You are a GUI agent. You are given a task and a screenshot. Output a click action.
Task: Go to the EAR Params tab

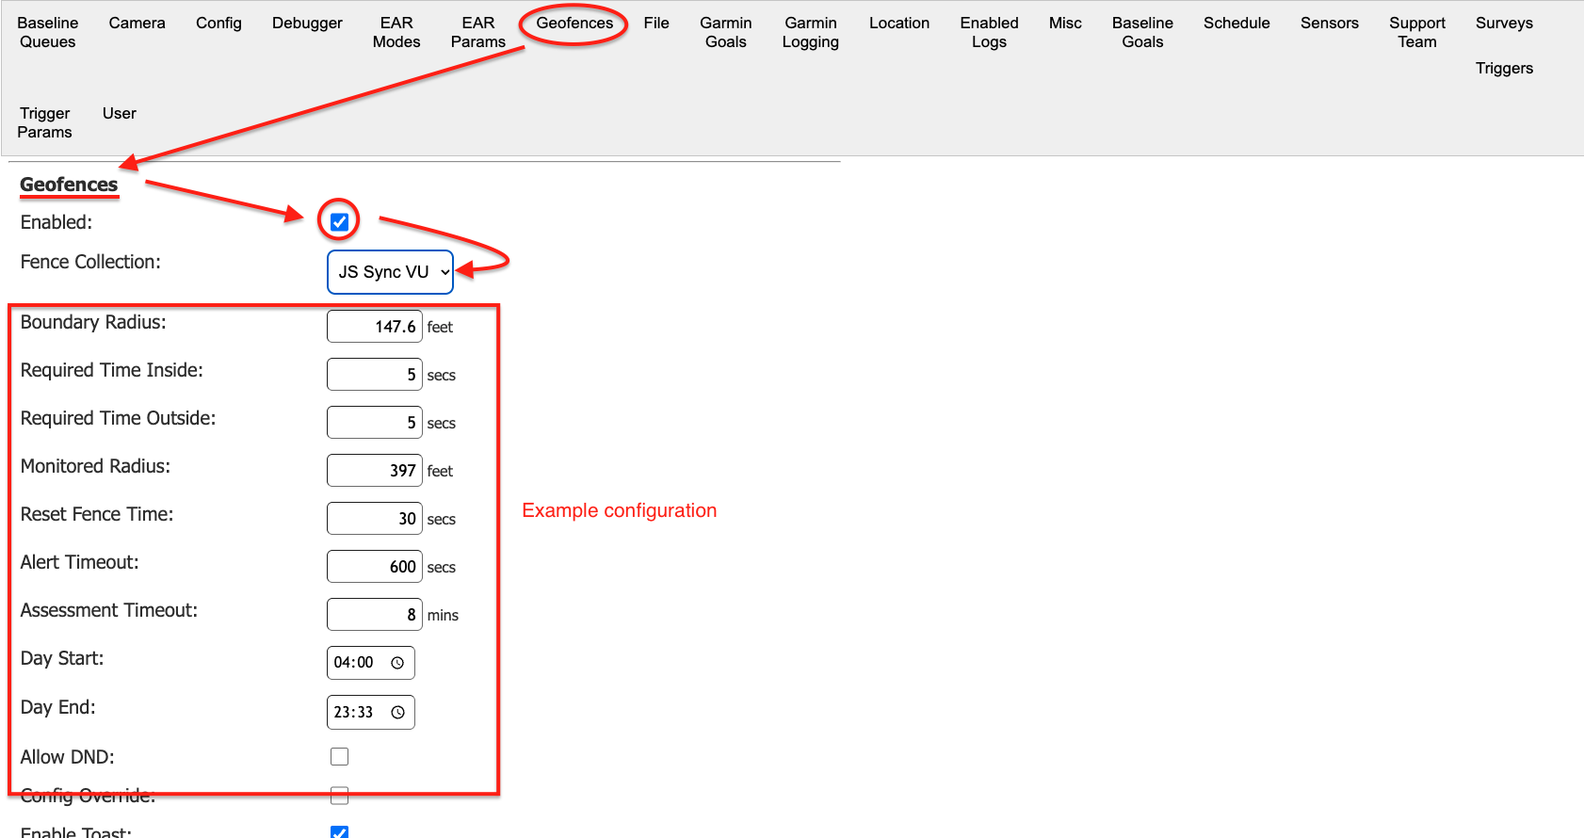(477, 32)
